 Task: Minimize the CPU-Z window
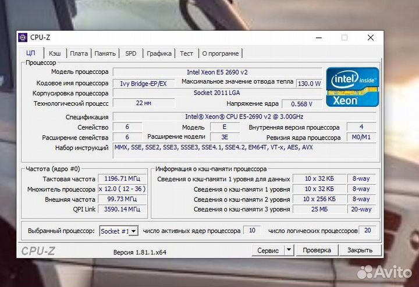tap(319, 38)
